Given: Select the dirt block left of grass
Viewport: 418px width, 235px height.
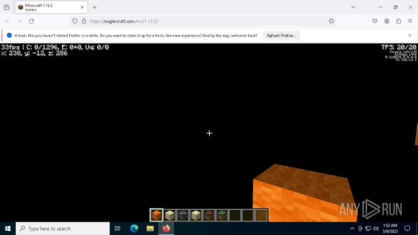Looking at the screenshot, I should pyautogui.click(x=209, y=215).
